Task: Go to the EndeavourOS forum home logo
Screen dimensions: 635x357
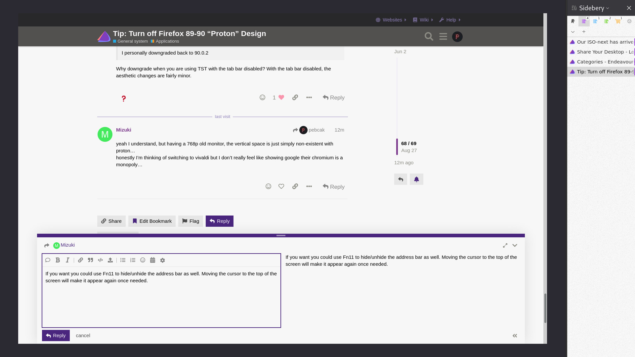Action: coord(104,36)
